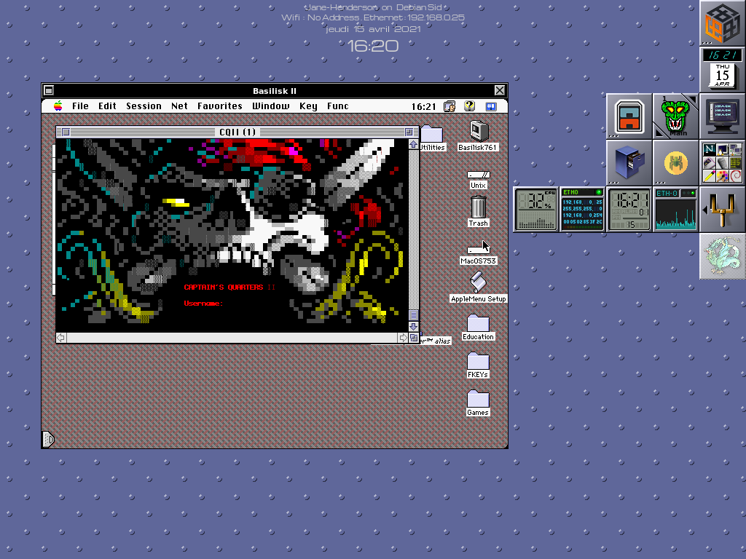This screenshot has width=746, height=559.
Task: Click the keypad icon beside the Mac clock
Action: tap(449, 106)
